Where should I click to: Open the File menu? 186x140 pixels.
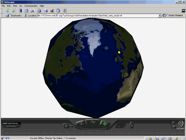(x=3, y=6)
